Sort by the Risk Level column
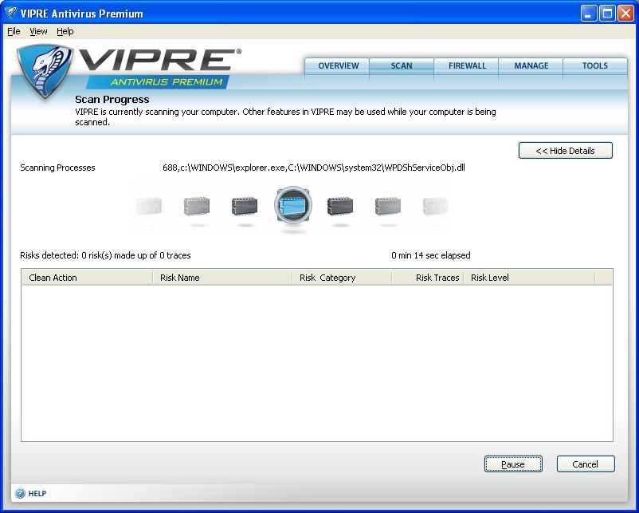This screenshot has width=639, height=513. point(529,278)
